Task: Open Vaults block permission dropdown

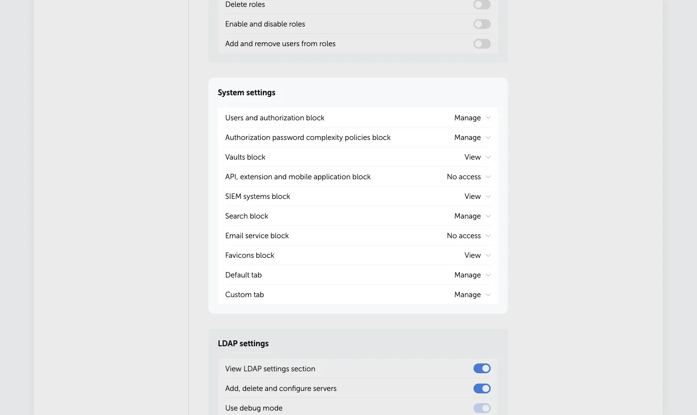Action: click(x=477, y=157)
